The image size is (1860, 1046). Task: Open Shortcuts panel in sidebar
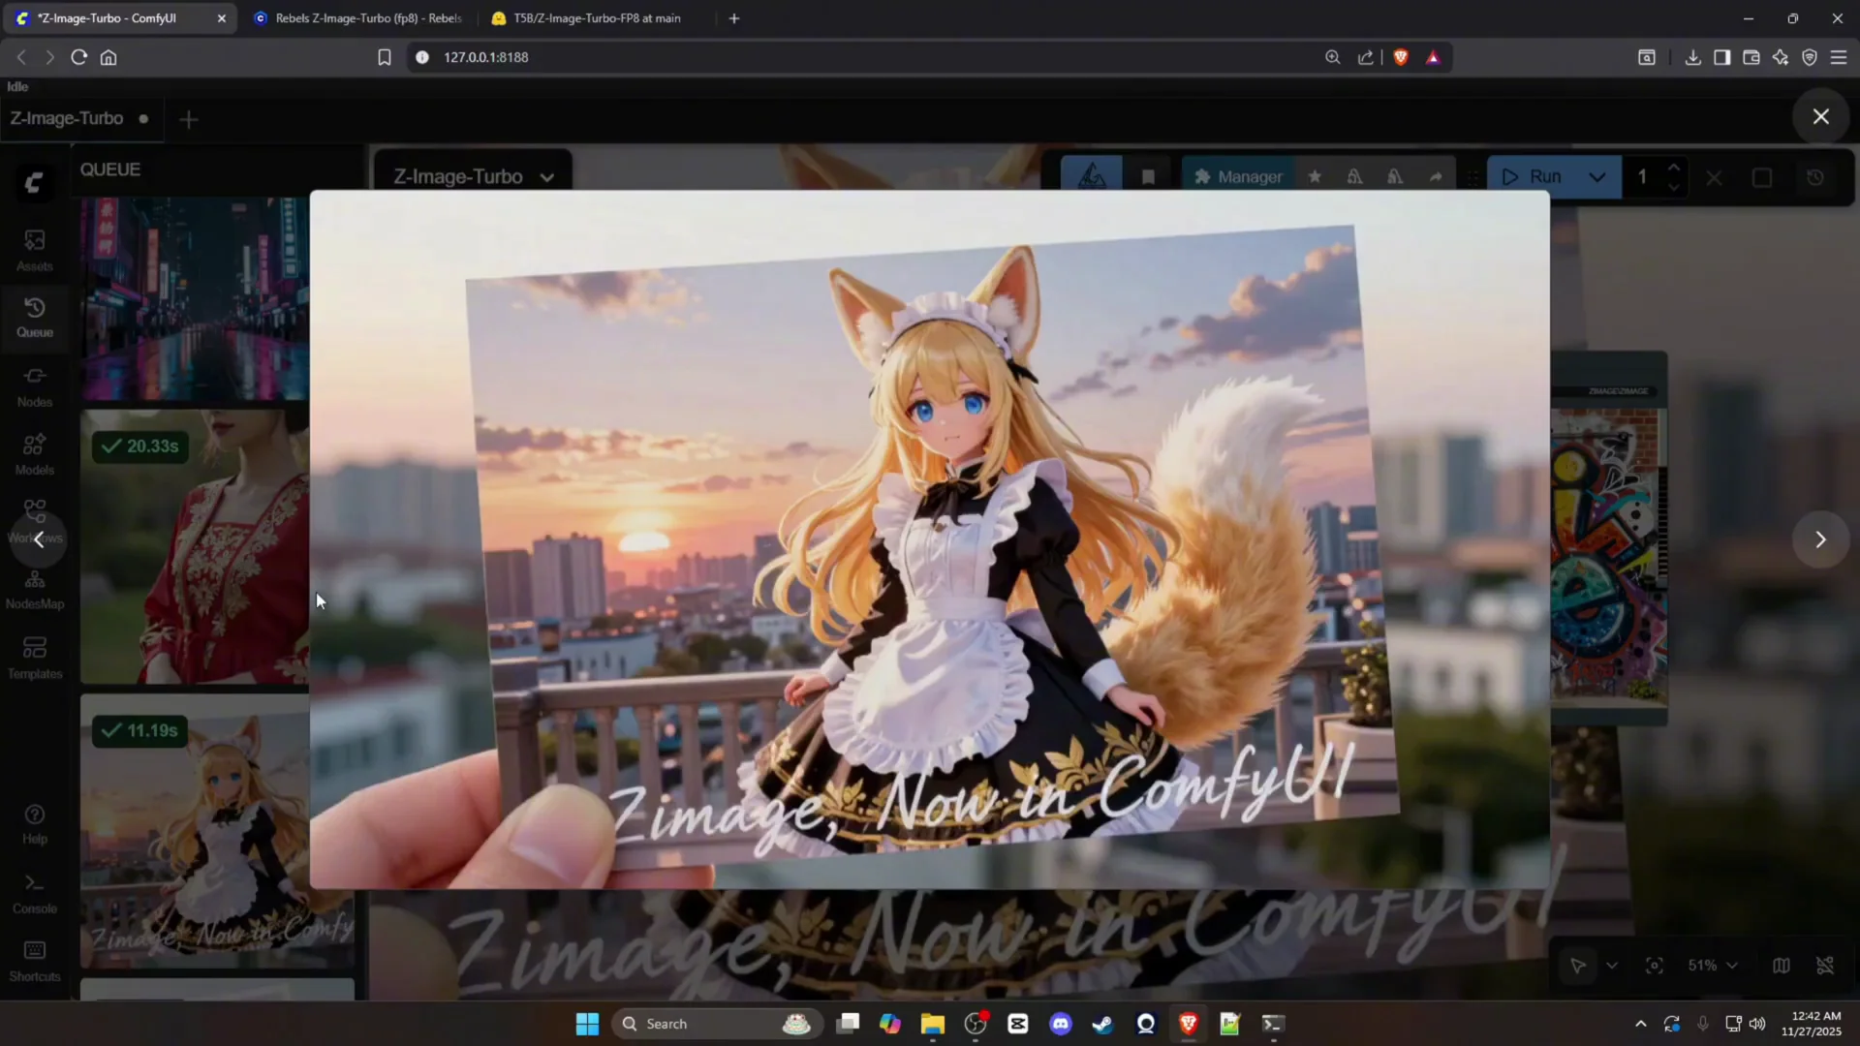(35, 960)
